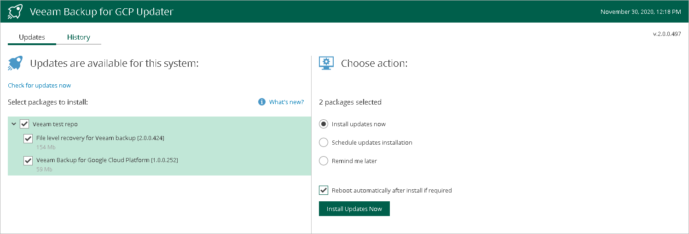The width and height of the screenshot is (689, 234).
Task: Click Check for updates now link
Action: [x=40, y=85]
